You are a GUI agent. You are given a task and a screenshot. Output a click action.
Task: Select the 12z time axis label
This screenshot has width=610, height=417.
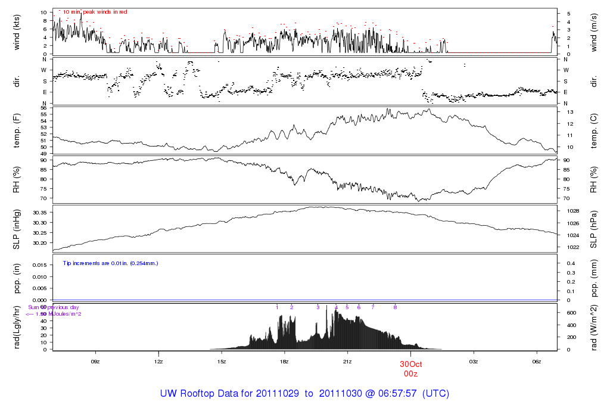coord(158,361)
